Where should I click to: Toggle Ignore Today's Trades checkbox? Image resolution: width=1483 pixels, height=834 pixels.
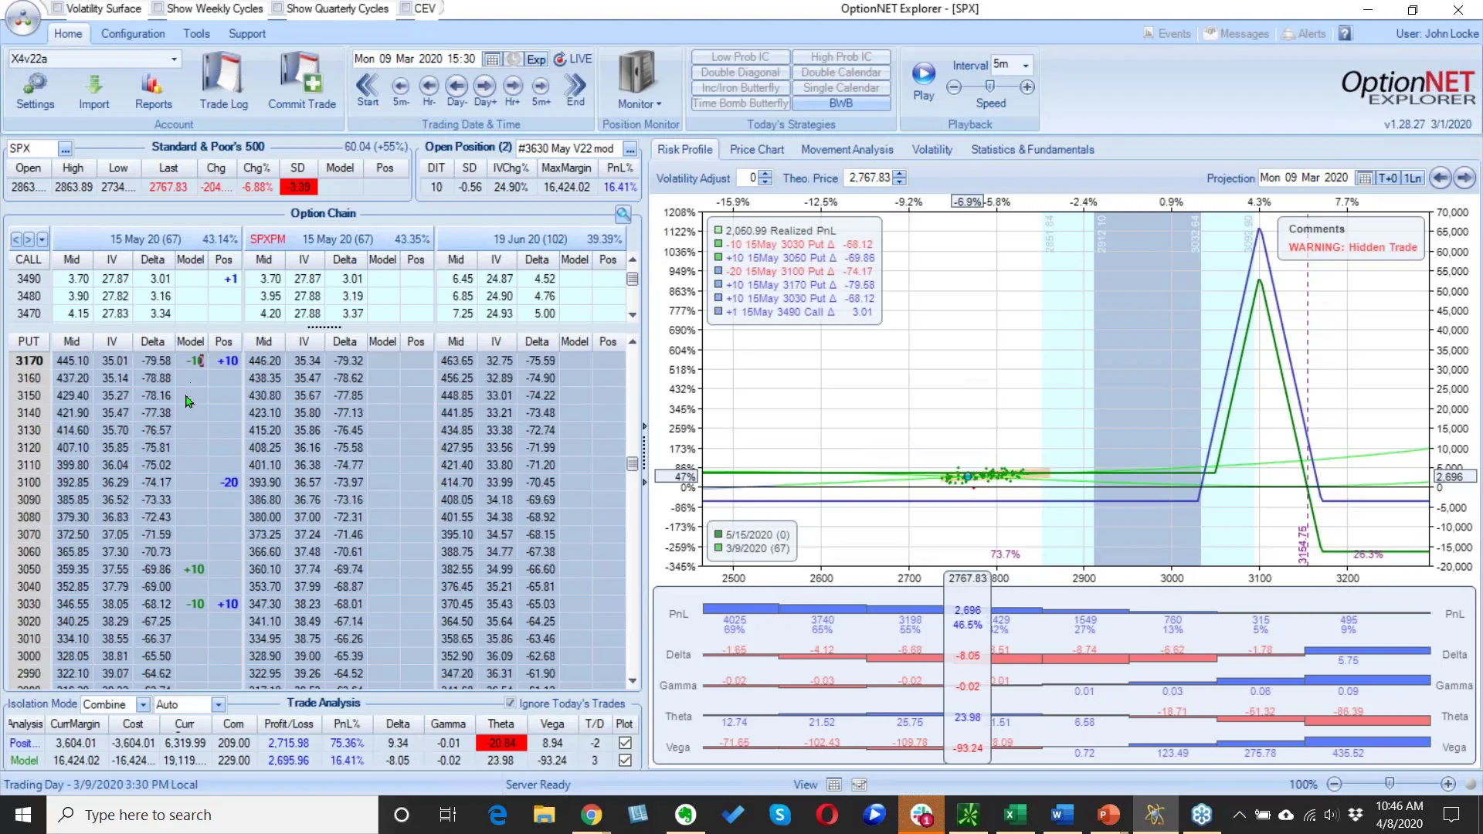point(510,703)
